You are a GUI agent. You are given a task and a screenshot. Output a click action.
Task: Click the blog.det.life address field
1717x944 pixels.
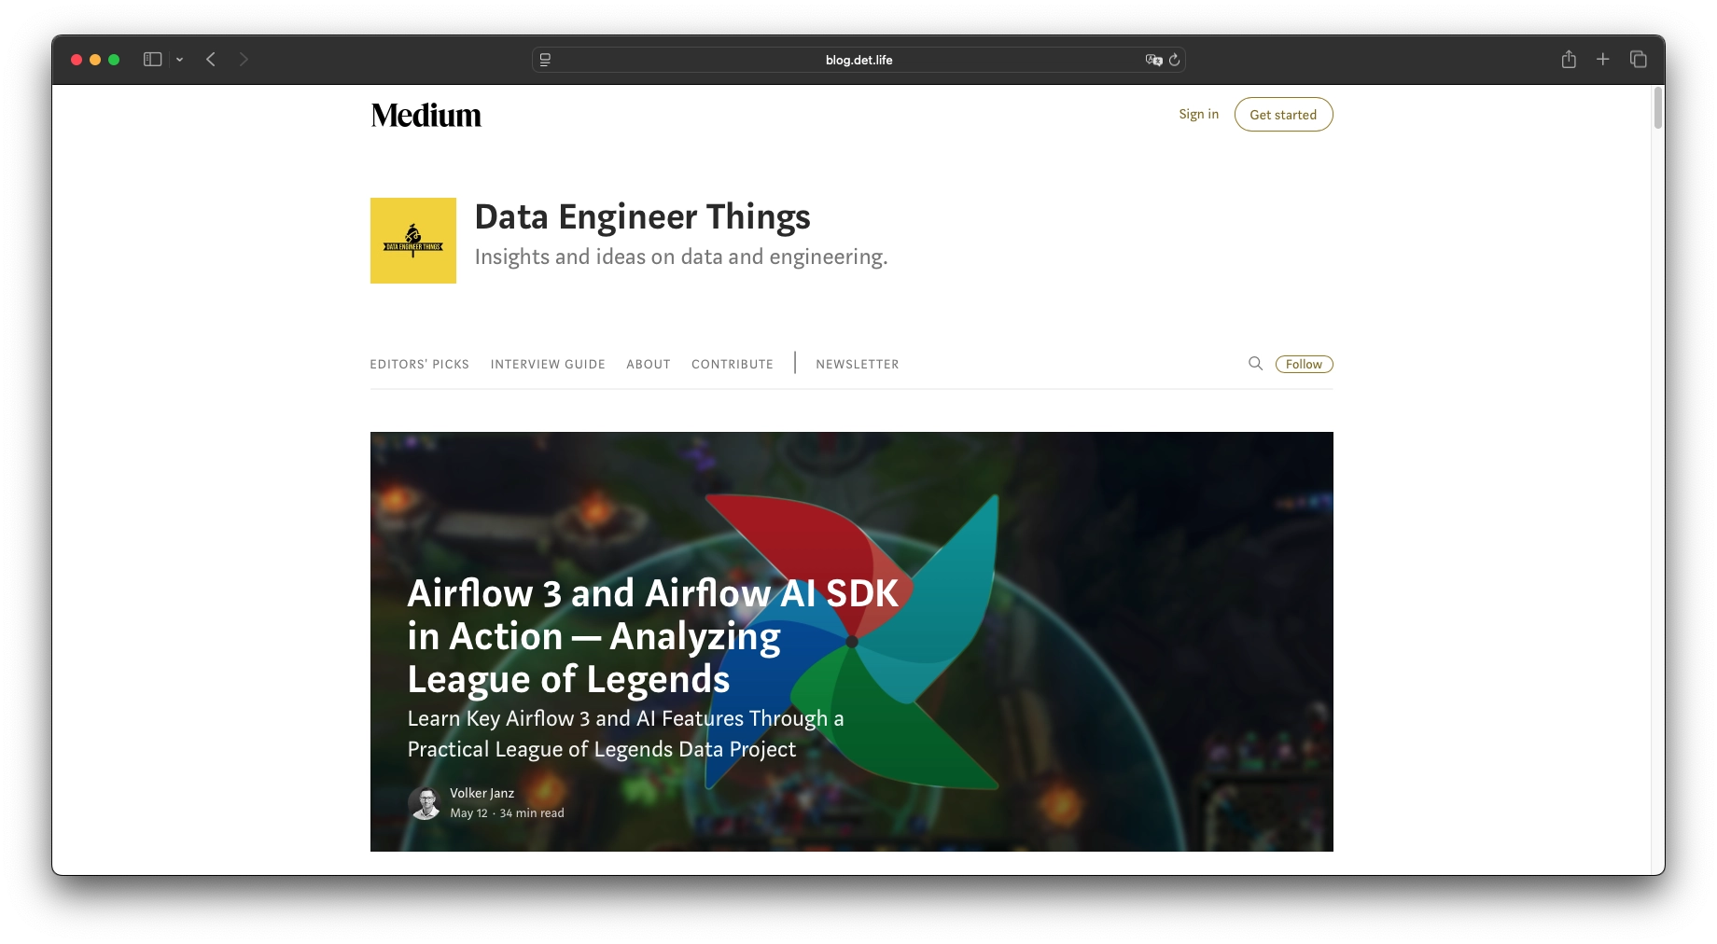pos(858,60)
